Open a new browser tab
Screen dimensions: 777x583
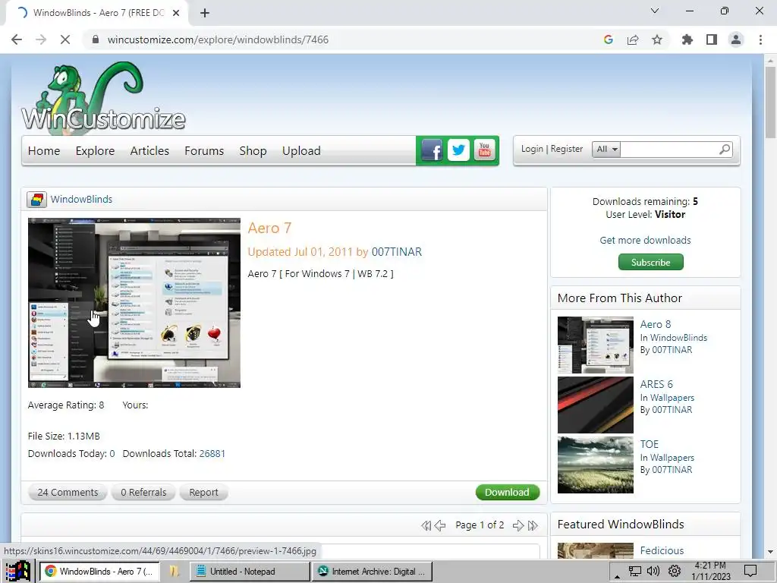pos(205,13)
